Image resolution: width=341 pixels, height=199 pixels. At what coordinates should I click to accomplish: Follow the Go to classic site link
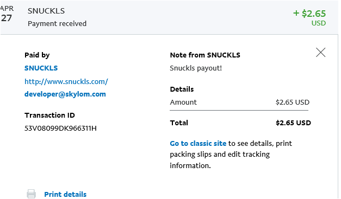click(x=198, y=143)
